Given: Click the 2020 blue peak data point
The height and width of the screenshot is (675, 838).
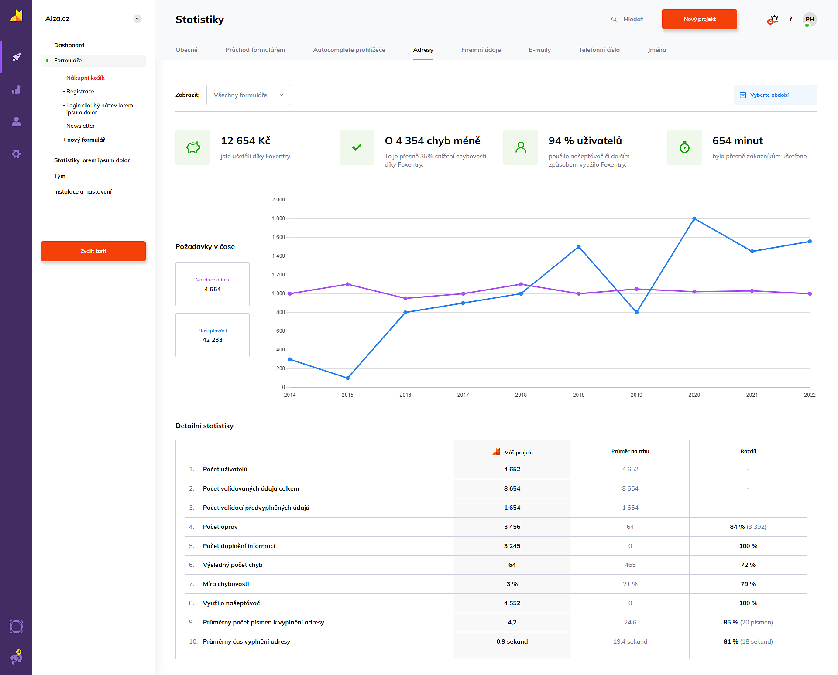Looking at the screenshot, I should point(694,219).
